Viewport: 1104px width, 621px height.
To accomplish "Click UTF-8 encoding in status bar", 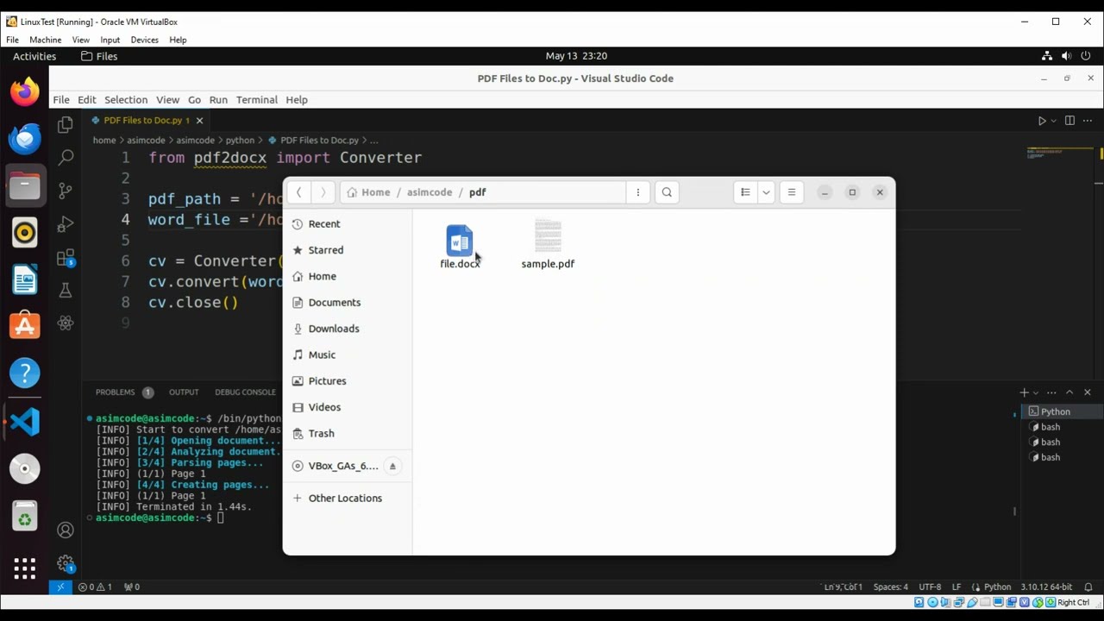I will [930, 587].
